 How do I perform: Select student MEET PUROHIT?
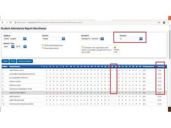click(x=15, y=97)
